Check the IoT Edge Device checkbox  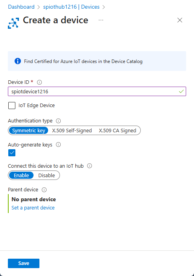point(12,106)
